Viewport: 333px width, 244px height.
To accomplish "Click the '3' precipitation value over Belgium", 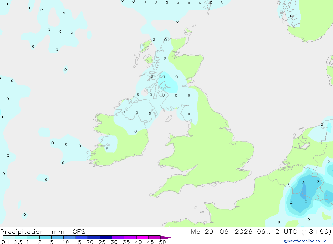I will (318, 181).
